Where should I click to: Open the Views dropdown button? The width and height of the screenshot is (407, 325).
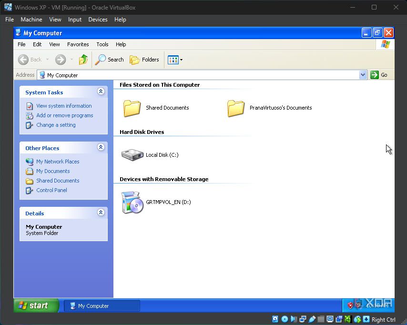[175, 60]
